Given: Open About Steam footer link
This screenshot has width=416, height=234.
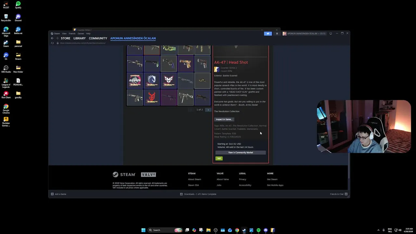Looking at the screenshot, I should 194,179.
